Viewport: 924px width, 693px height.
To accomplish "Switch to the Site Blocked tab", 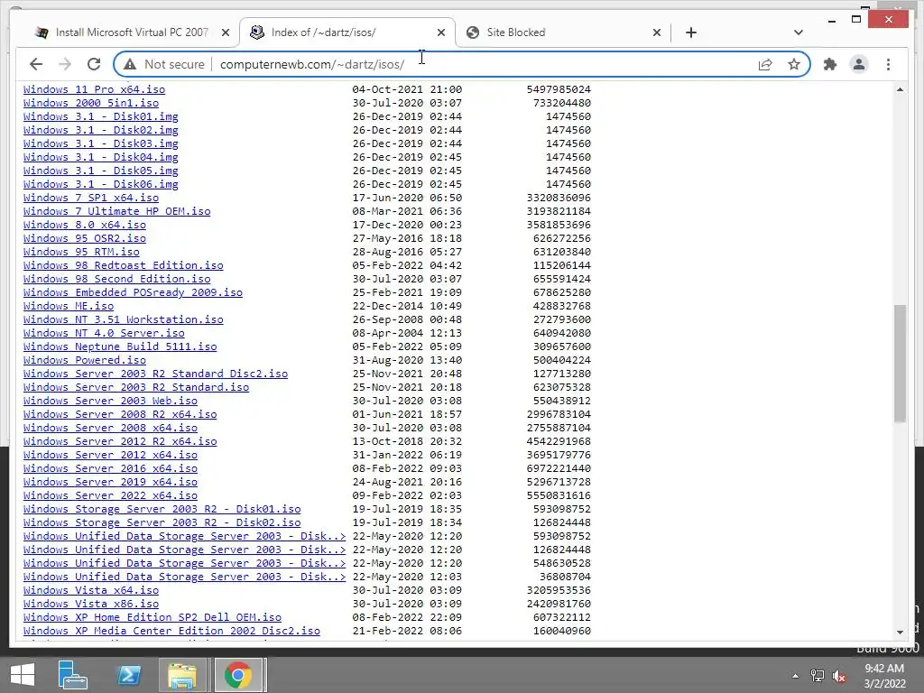I will click(x=563, y=32).
